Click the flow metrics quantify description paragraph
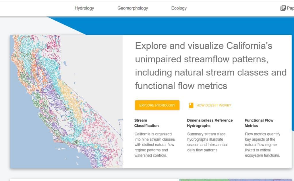 [x=262, y=145]
